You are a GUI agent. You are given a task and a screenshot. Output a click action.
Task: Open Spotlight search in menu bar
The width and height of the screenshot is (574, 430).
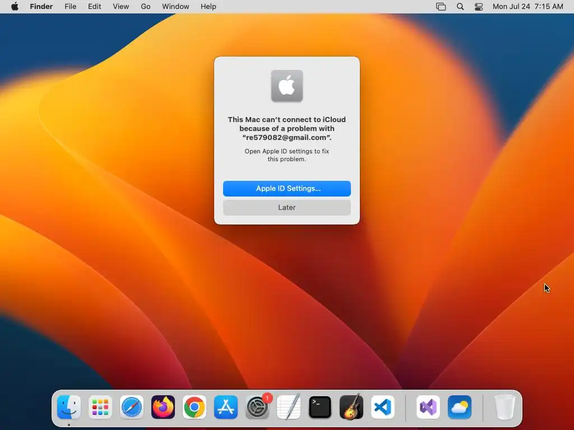click(x=460, y=7)
